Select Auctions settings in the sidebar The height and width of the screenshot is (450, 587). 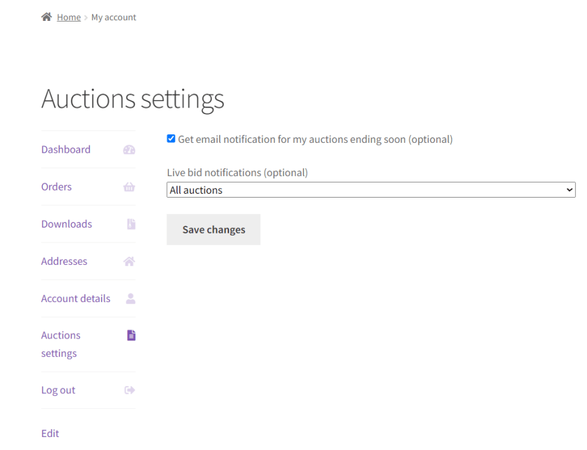pos(61,344)
